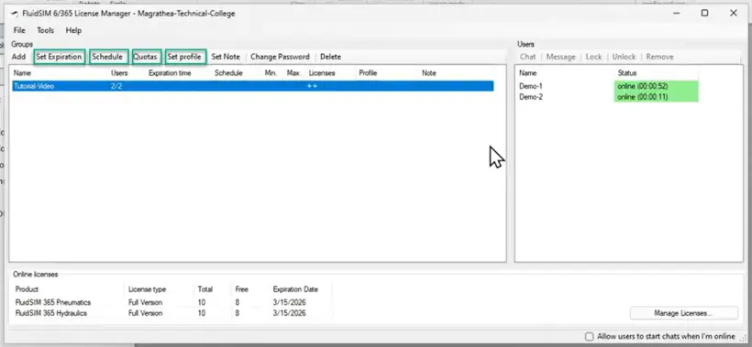
Task: Click the Total column header in licenses
Action: click(205, 289)
